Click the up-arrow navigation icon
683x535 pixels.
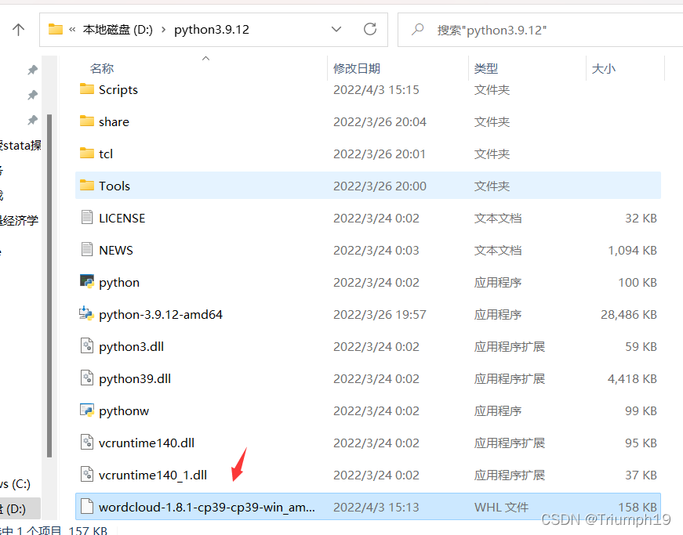point(17,29)
